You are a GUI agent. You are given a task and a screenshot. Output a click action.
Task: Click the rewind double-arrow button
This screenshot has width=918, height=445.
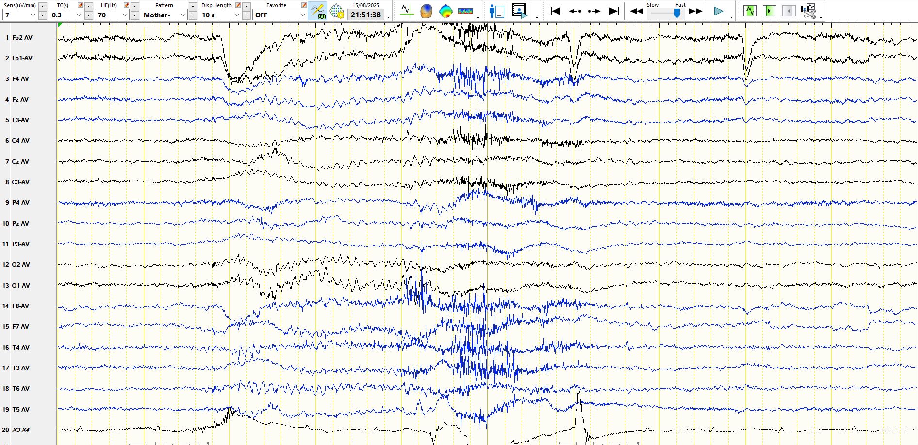coord(636,11)
